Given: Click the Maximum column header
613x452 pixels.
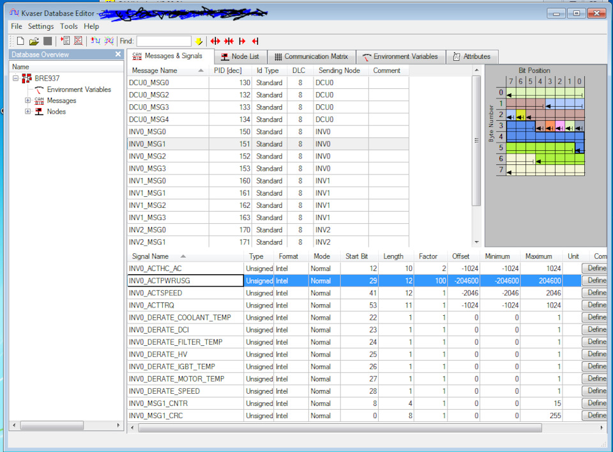Looking at the screenshot, I should pyautogui.click(x=541, y=256).
